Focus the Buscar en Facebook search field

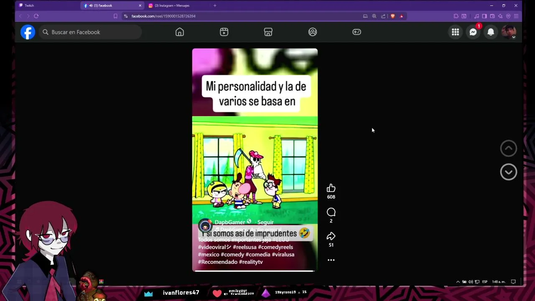(90, 32)
